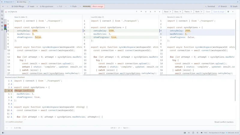Click showProgress: true in Local pane
Screen dimensions: 240x135
(121, 37)
